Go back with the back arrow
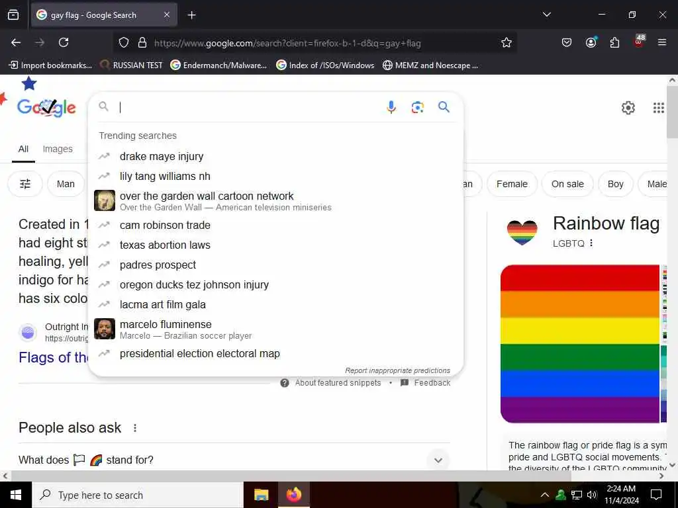 pyautogui.click(x=16, y=42)
